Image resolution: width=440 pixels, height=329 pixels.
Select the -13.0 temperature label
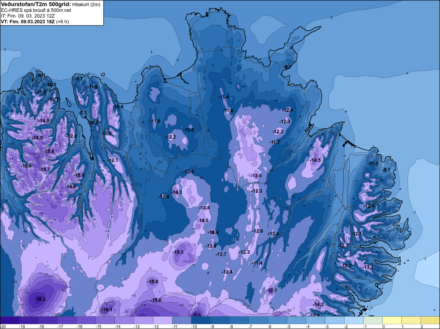coord(211,246)
